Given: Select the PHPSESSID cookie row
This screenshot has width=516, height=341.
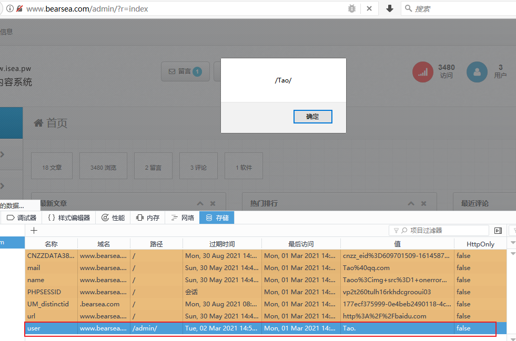Looking at the screenshot, I should click(x=266, y=292).
